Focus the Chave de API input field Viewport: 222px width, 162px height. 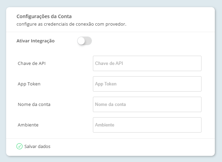tap(147, 63)
